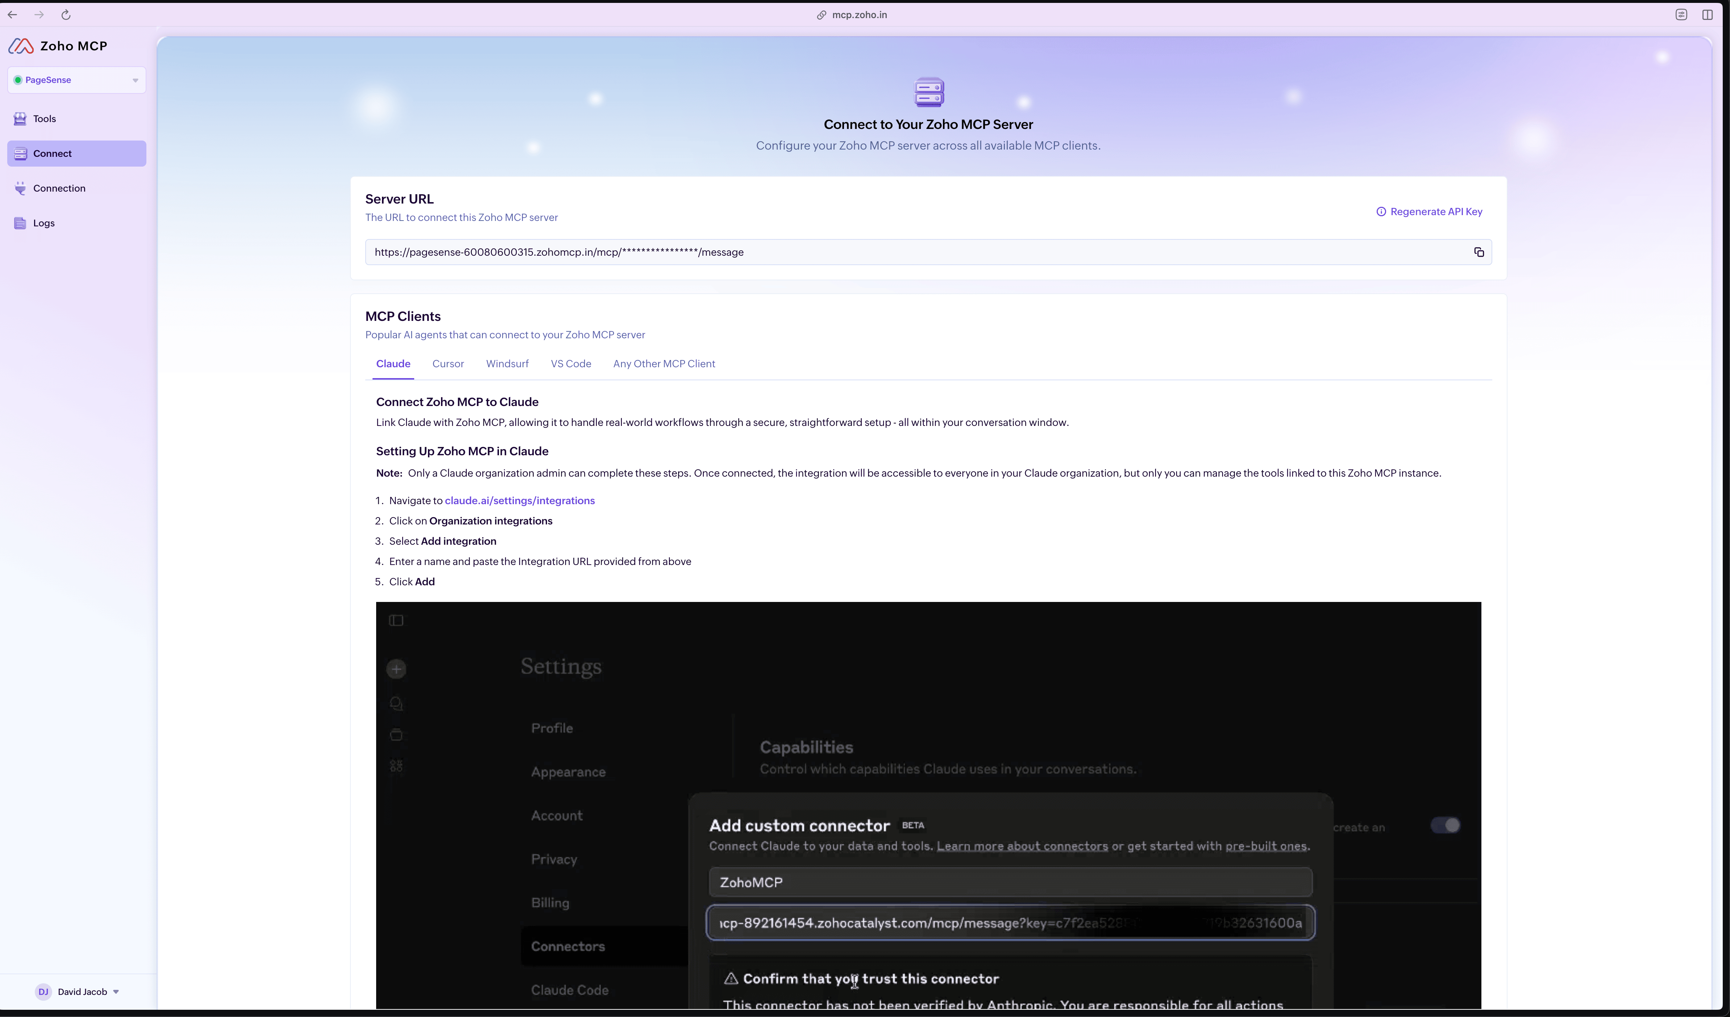Click the 'Organization integrations' step text
Image resolution: width=1730 pixels, height=1017 pixels.
pyautogui.click(x=491, y=521)
